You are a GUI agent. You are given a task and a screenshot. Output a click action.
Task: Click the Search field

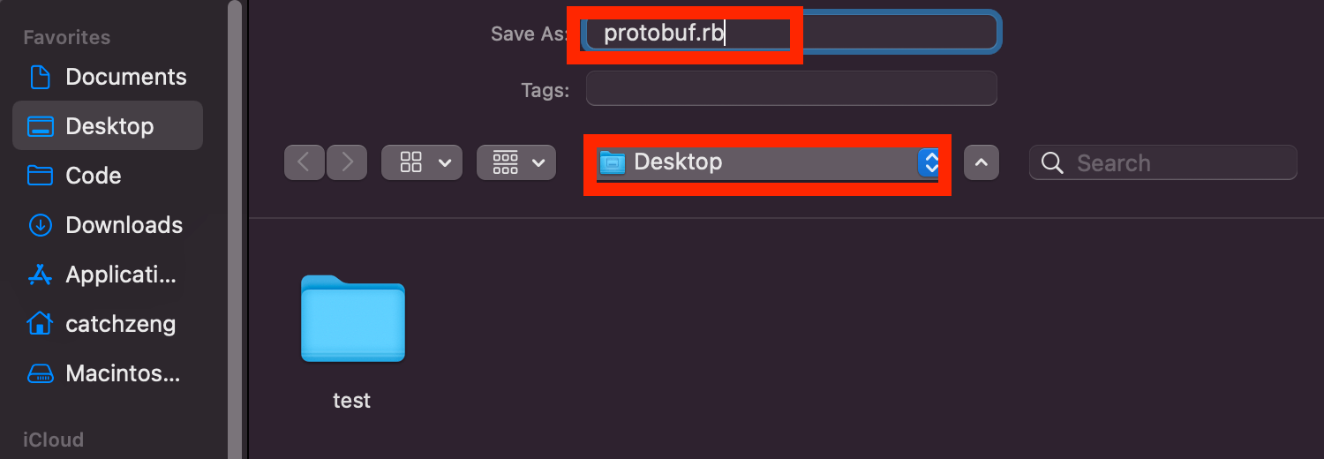[x=1163, y=162]
